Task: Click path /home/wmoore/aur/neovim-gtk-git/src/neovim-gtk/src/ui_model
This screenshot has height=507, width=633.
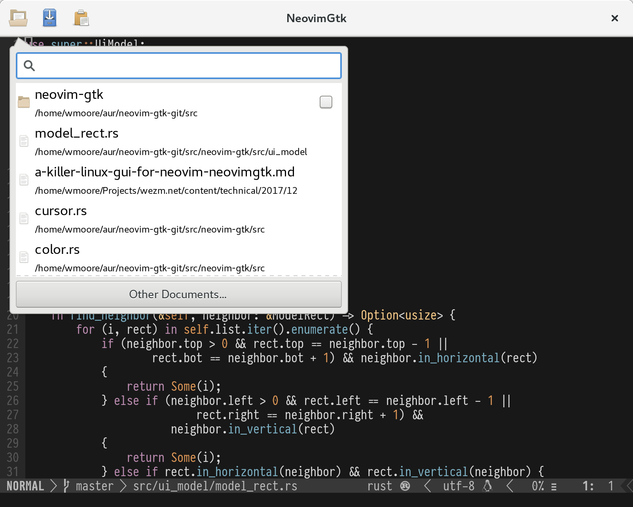Action: (x=171, y=152)
